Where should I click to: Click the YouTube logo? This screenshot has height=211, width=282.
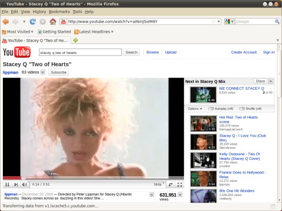pos(17,52)
